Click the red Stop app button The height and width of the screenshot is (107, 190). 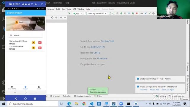137,13
